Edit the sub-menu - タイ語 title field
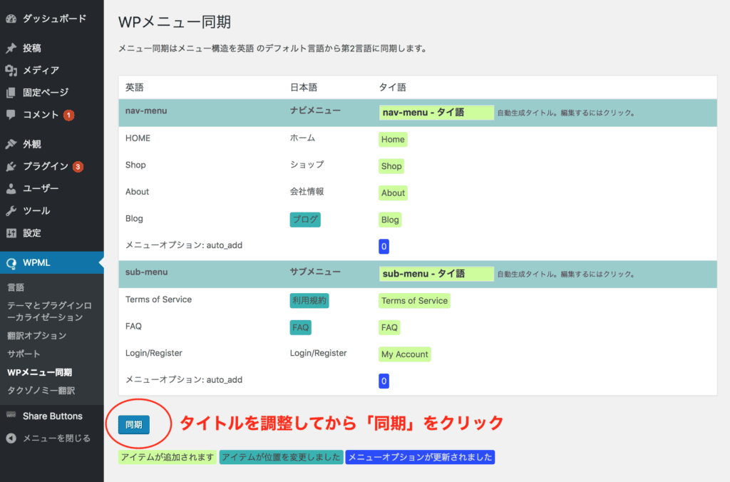 (436, 274)
